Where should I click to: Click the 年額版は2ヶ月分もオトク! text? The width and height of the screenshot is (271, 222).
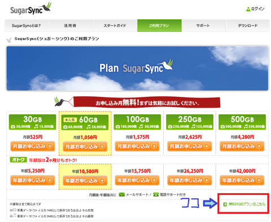[x=53, y=160]
